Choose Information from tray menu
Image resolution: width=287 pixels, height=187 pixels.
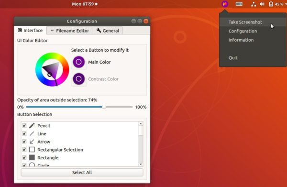253,40
